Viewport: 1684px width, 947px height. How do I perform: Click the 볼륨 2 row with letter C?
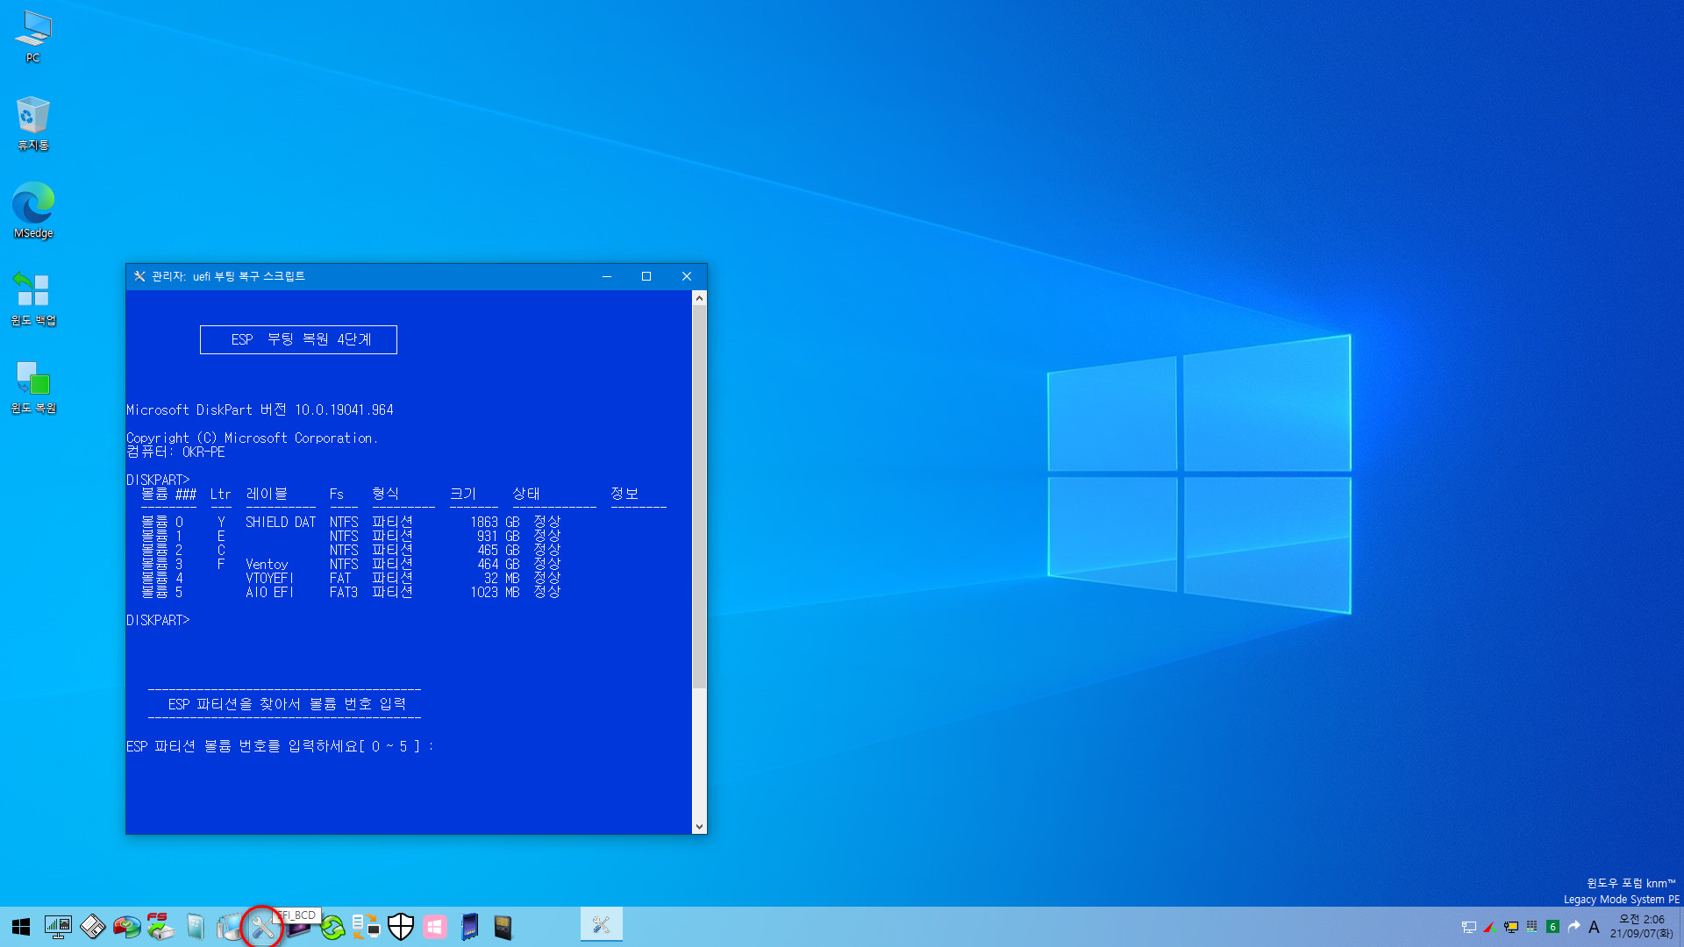(351, 550)
